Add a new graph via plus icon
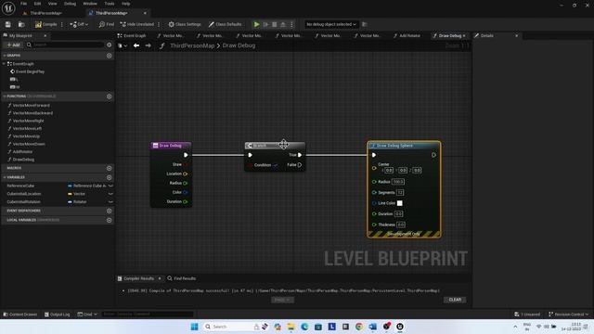This screenshot has width=594, height=334. coord(110,56)
